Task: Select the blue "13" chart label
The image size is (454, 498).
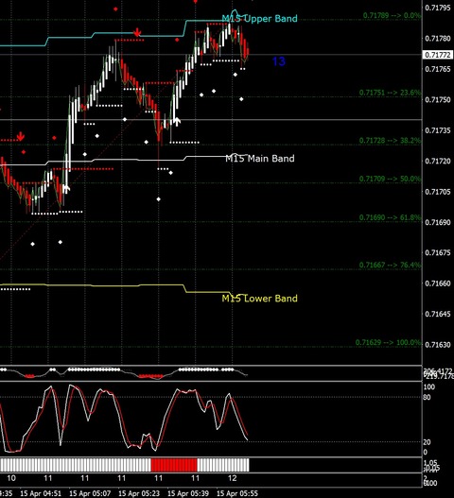Action: [x=279, y=61]
